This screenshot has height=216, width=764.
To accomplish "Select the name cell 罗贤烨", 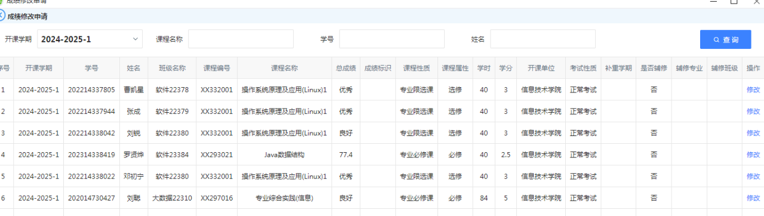I will [134, 155].
